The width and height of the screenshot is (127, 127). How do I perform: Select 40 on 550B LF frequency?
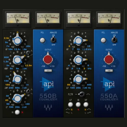7,100
